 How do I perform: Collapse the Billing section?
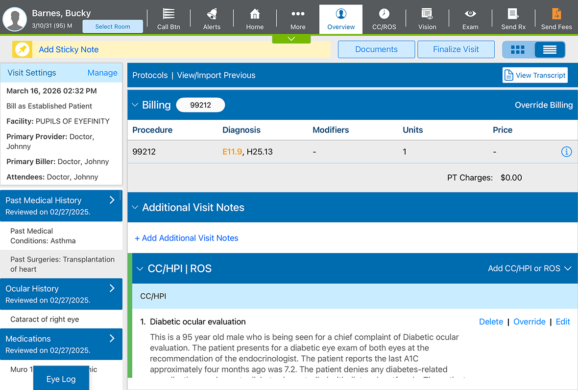coord(136,105)
